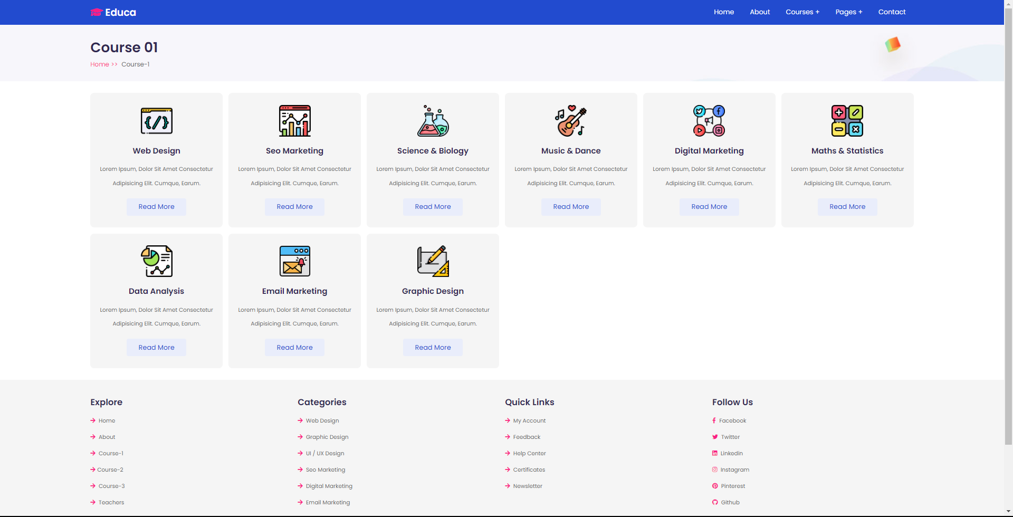
Task: Click the Web Design course icon
Action: [156, 120]
